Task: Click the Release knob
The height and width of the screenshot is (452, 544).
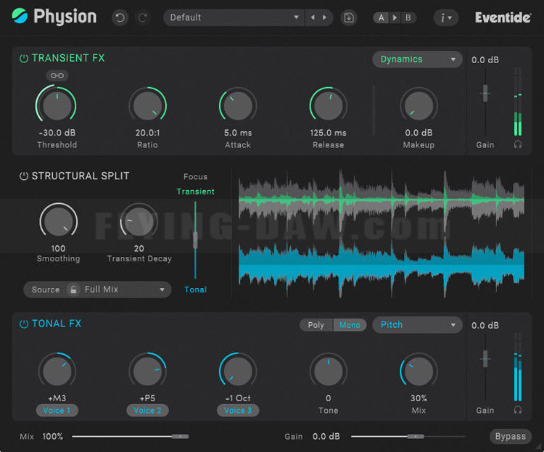Action: [328, 105]
